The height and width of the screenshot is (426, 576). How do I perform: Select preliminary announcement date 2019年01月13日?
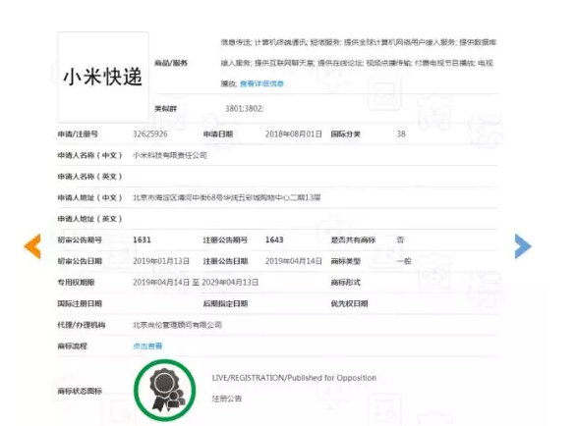pos(161,261)
